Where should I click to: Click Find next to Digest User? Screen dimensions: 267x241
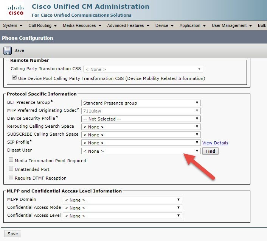tap(210, 151)
